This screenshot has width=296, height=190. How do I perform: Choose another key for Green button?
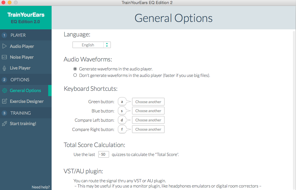coord(148,102)
